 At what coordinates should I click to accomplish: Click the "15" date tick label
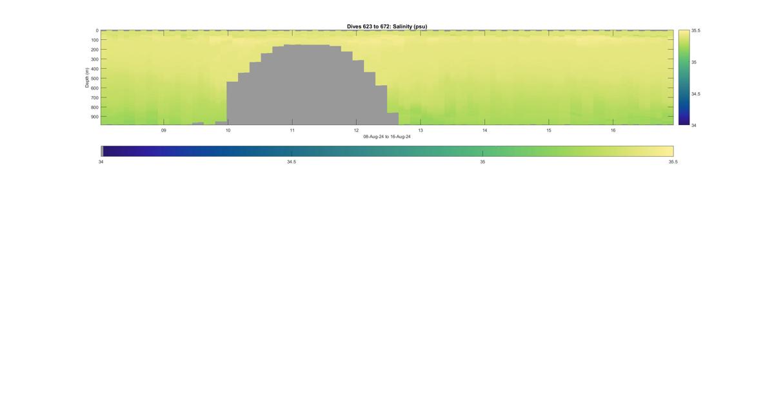pyautogui.click(x=549, y=130)
